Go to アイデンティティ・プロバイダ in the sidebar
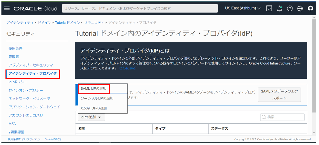319x145 pixels. (x=33, y=74)
